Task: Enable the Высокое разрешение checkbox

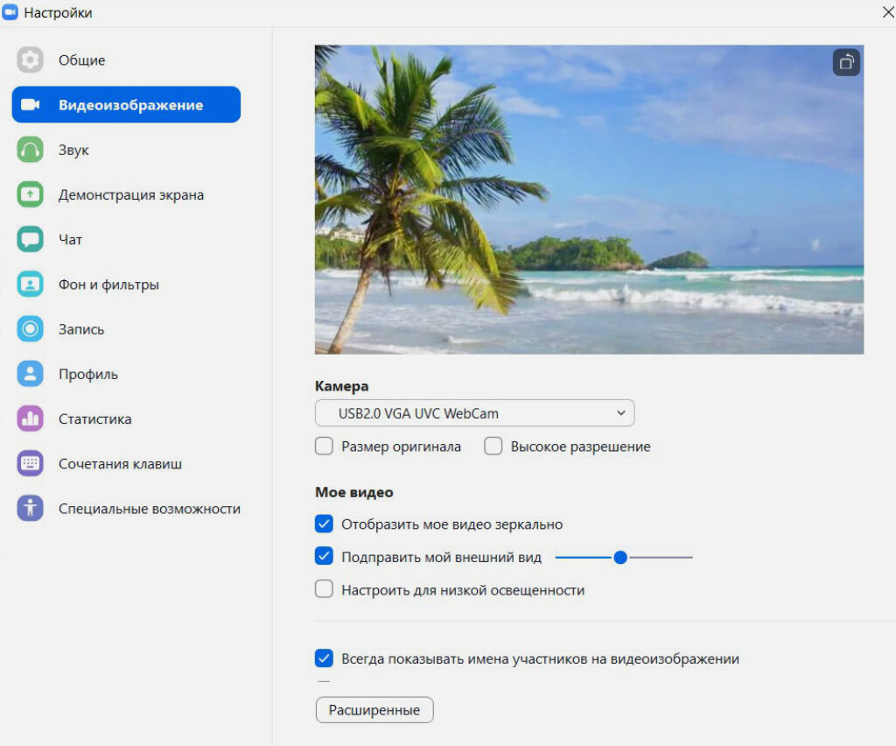Action: click(x=493, y=447)
